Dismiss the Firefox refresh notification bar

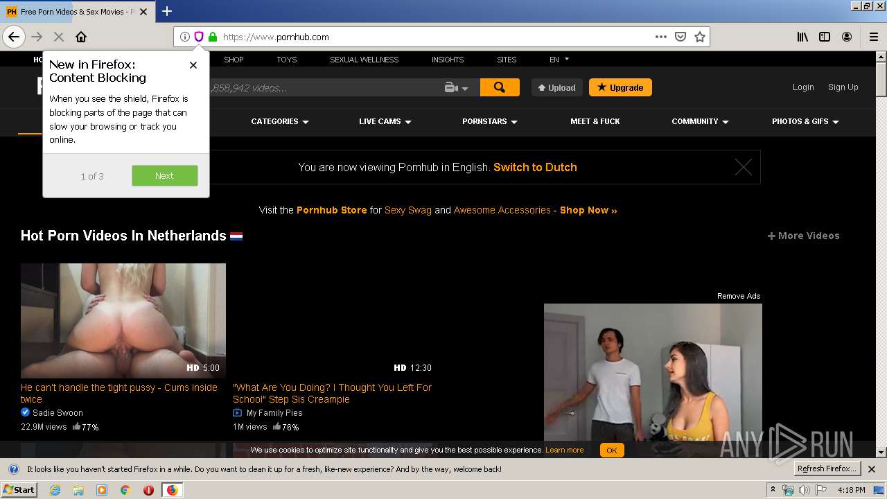click(x=872, y=469)
